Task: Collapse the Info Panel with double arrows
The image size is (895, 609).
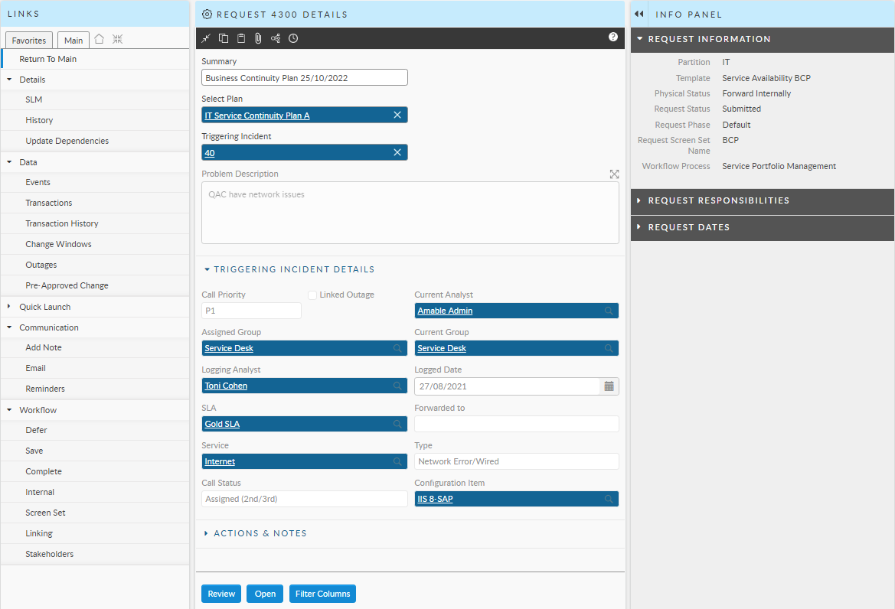Action: coord(639,14)
